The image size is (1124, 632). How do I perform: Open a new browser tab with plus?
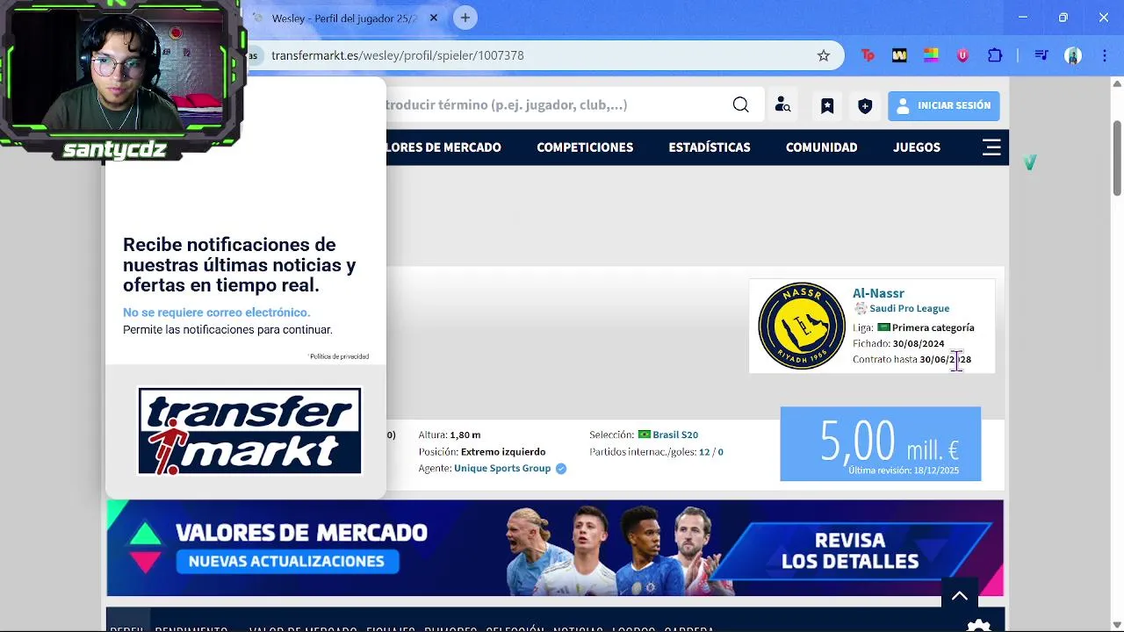coord(465,18)
